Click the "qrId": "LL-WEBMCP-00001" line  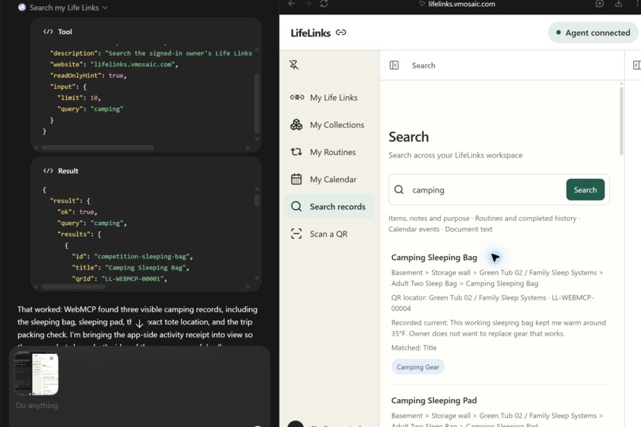pyautogui.click(x=120, y=278)
